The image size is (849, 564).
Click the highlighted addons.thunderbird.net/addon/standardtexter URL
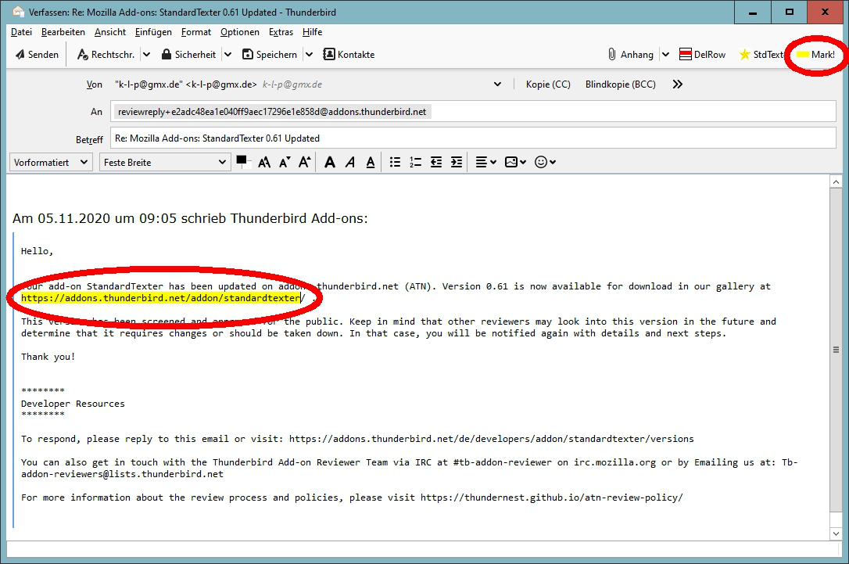[160, 298]
